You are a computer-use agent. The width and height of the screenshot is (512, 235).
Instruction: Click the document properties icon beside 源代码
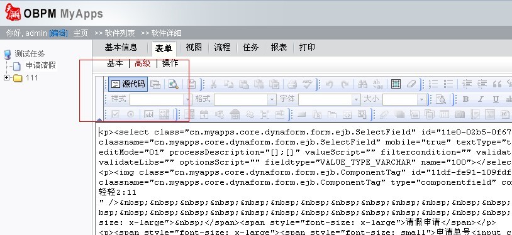click(155, 84)
